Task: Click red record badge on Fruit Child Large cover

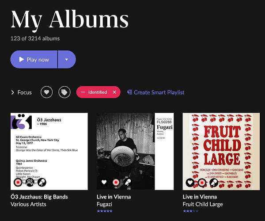Action: pyautogui.click(x=202, y=183)
